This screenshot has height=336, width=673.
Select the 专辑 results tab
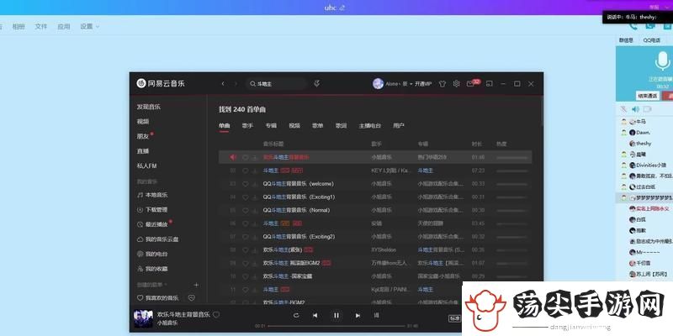tap(271, 125)
